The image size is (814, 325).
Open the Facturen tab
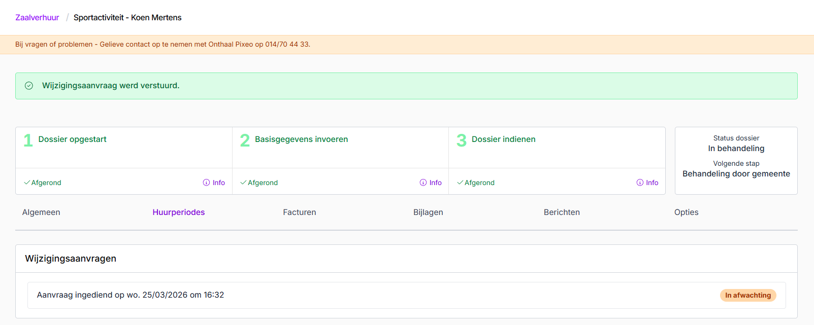click(x=299, y=212)
